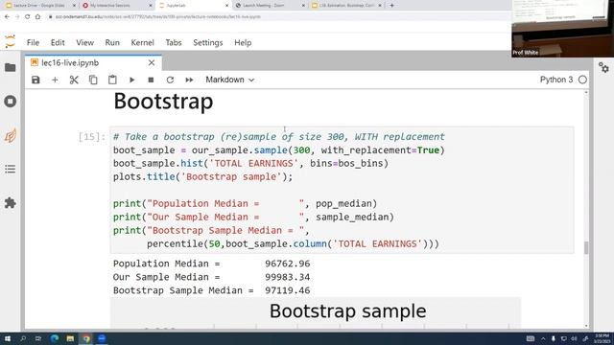This screenshot has height=345, width=614.
Task: Open a new browser tab
Action: 391,6
